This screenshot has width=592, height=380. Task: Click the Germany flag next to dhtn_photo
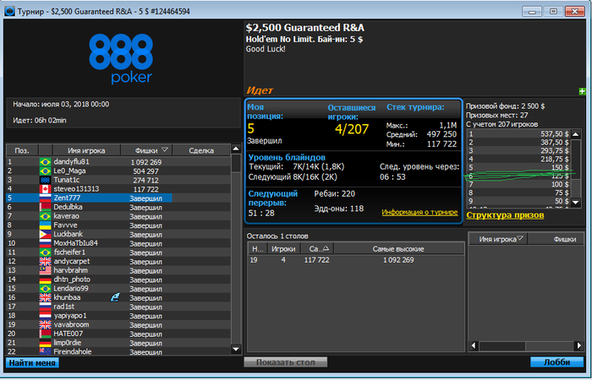coord(46,280)
